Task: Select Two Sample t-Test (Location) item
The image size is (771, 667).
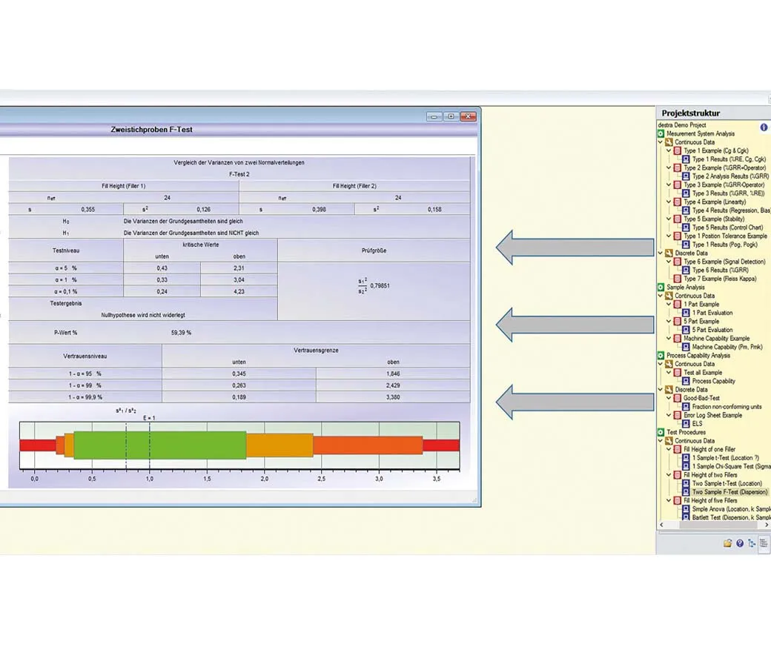Action: (727, 483)
